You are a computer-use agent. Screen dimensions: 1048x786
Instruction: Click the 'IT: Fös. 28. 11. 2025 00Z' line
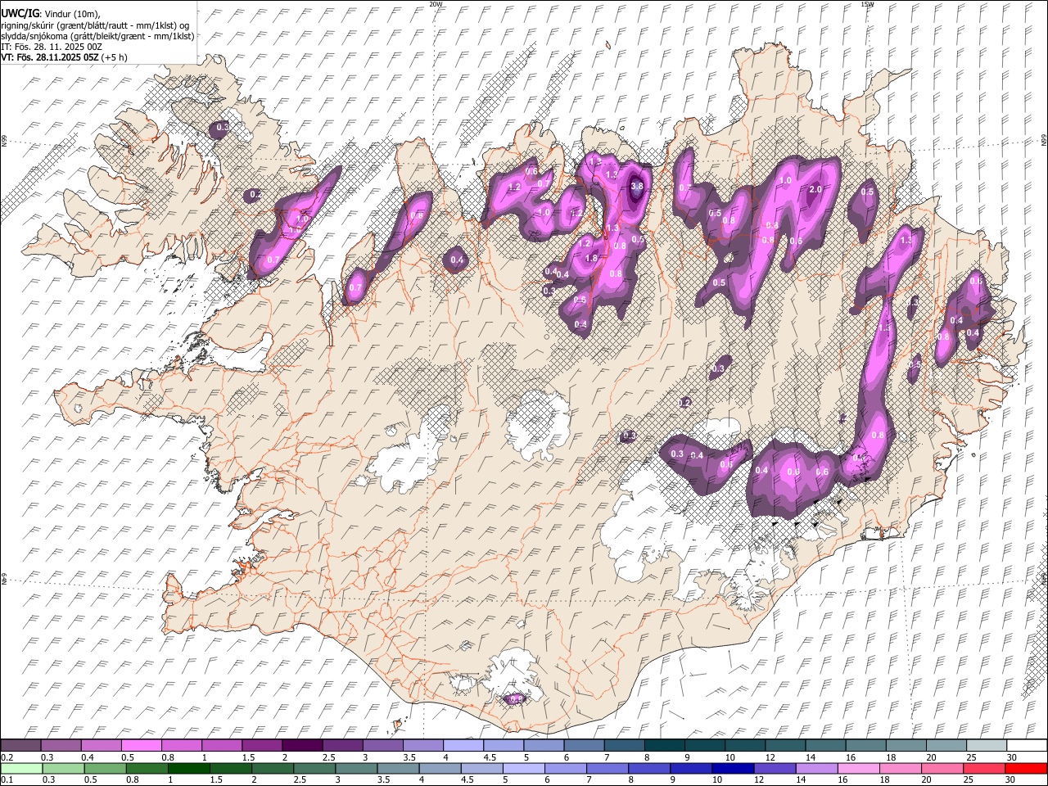(x=52, y=47)
